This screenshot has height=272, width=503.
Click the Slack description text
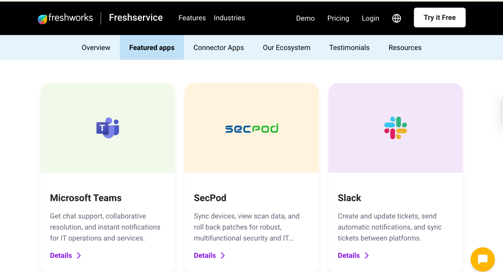click(390, 227)
